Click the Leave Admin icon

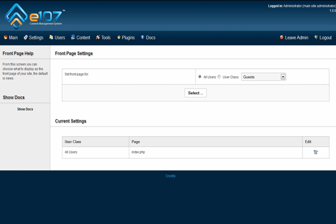tap(281, 38)
